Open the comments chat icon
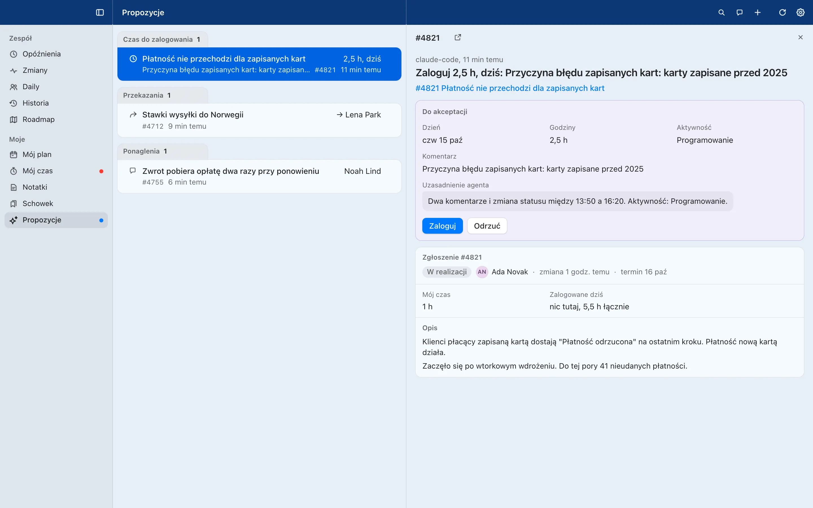 pos(739,12)
